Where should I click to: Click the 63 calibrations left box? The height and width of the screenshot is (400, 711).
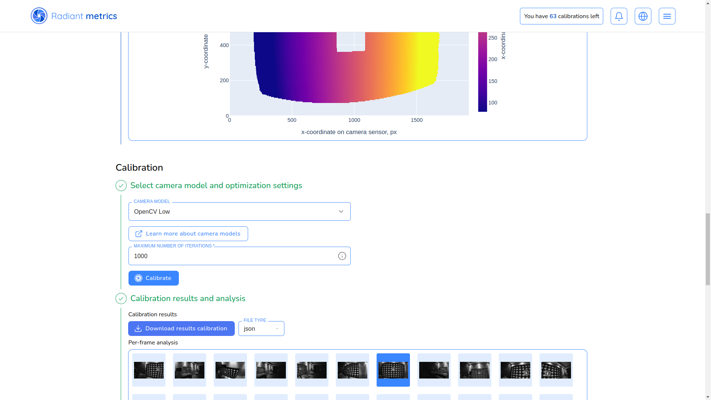pyautogui.click(x=561, y=16)
